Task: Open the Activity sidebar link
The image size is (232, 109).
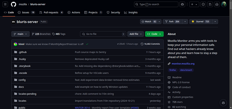Action: [174, 92]
